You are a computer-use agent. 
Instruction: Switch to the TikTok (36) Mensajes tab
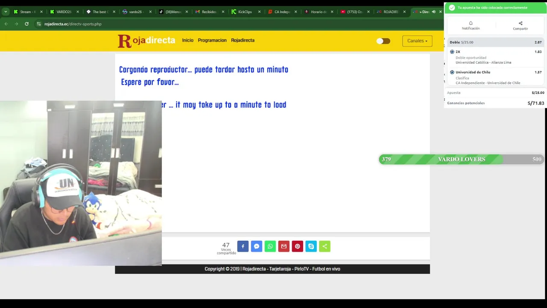(x=173, y=12)
